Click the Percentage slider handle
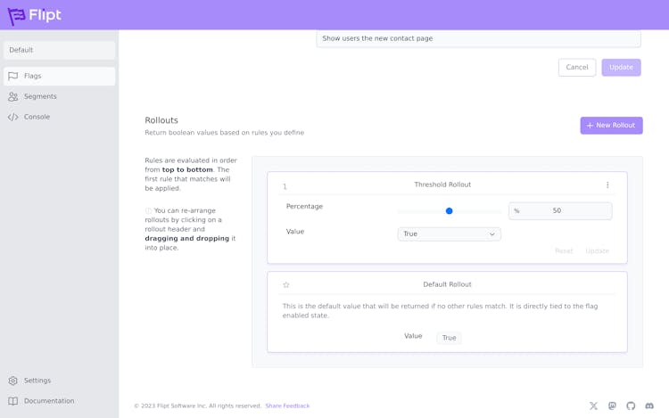 449,211
